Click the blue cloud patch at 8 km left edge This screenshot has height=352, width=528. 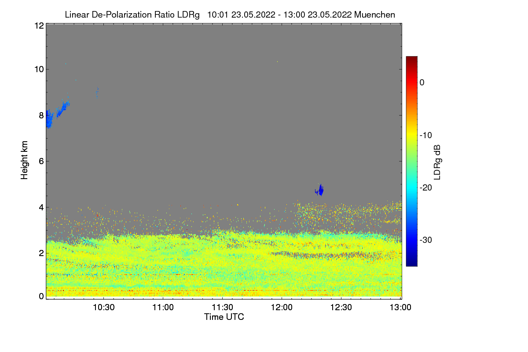(49, 119)
